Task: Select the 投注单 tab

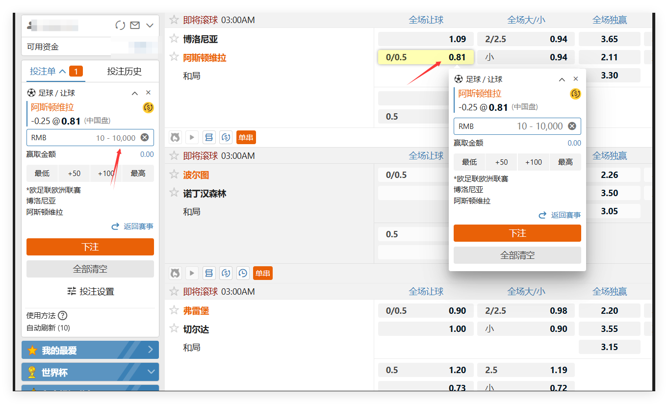Action: (x=48, y=72)
